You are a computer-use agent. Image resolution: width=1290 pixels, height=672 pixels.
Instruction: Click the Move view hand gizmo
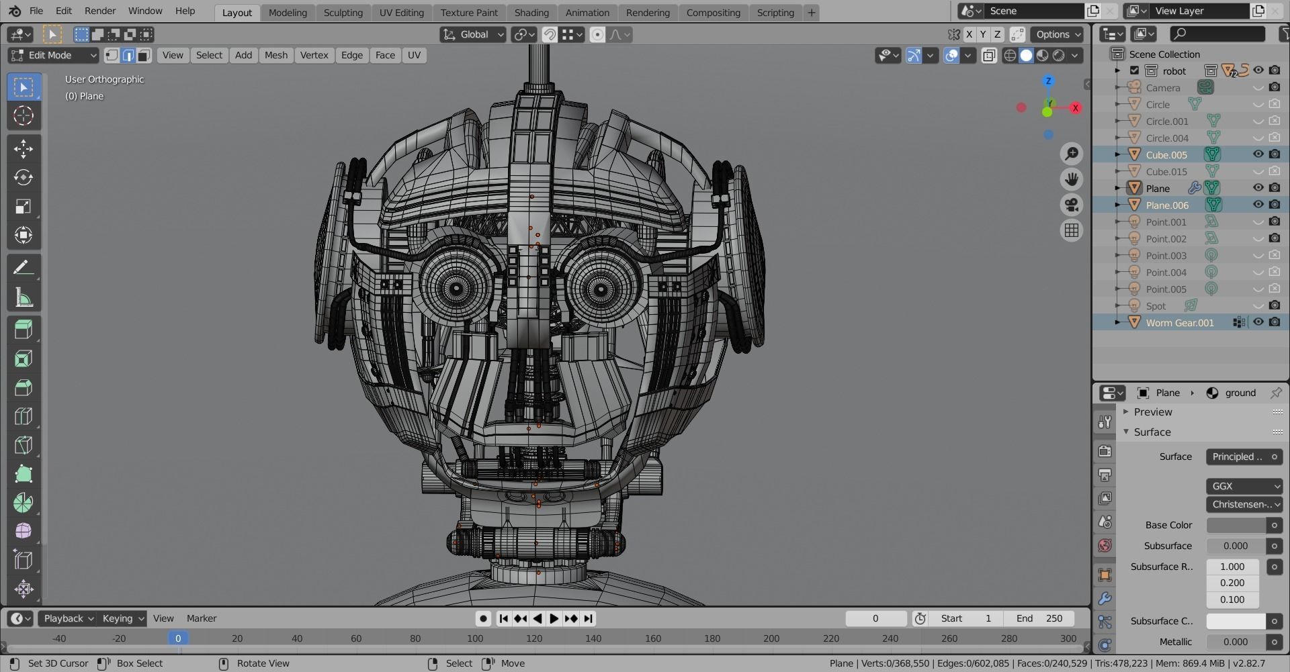(1072, 179)
